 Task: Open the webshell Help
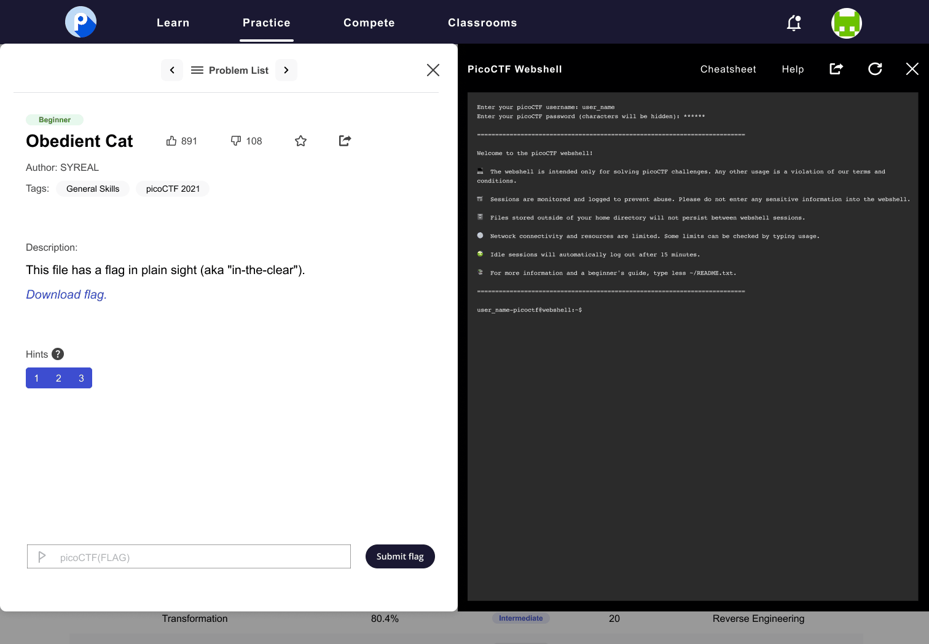tap(793, 69)
